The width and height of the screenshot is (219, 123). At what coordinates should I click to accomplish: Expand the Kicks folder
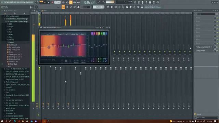(11, 35)
